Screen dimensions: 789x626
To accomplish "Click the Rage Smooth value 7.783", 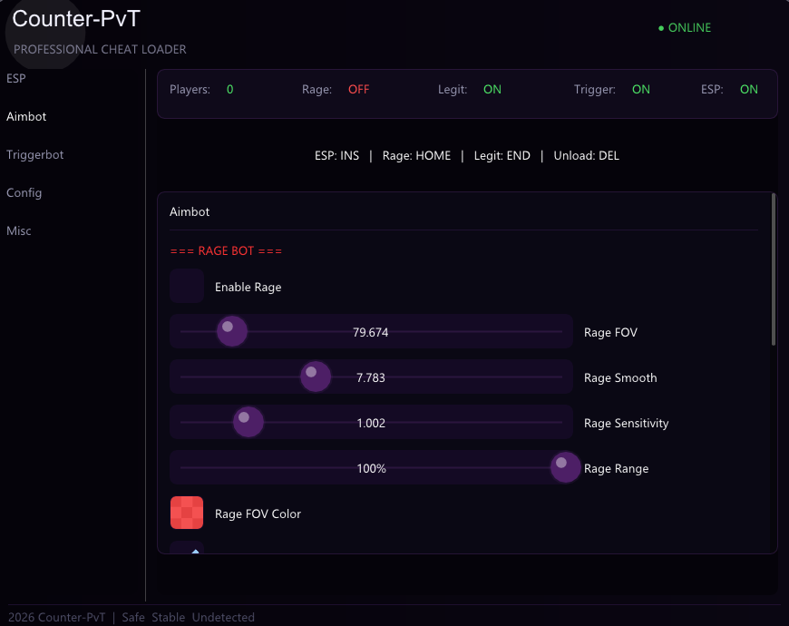I will 370,378.
